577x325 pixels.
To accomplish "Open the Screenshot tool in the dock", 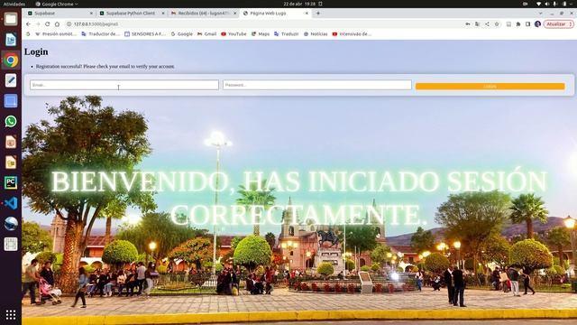I will coord(11,101).
